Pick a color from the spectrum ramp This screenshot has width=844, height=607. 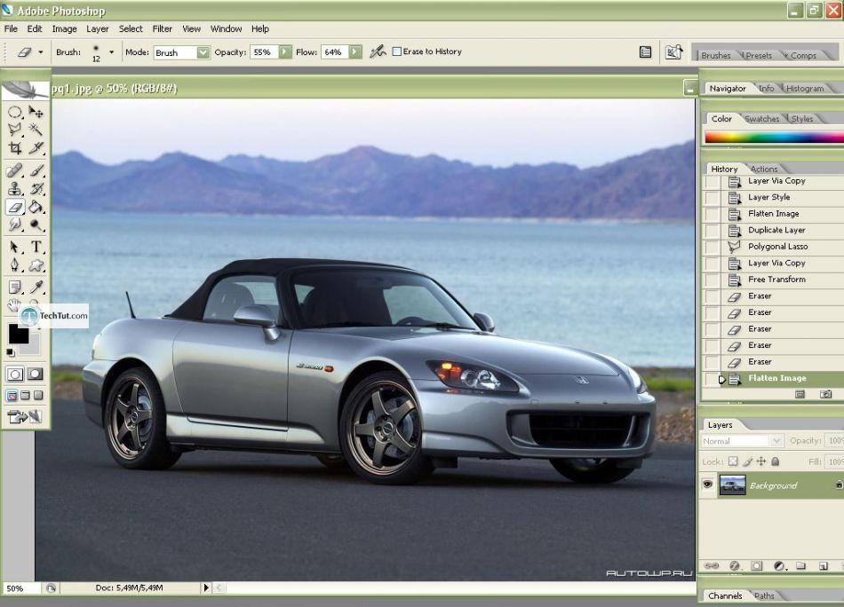(774, 138)
